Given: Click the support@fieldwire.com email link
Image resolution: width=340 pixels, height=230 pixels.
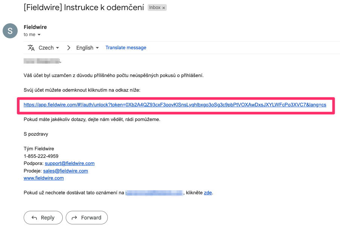Looking at the screenshot, I should [70, 163].
